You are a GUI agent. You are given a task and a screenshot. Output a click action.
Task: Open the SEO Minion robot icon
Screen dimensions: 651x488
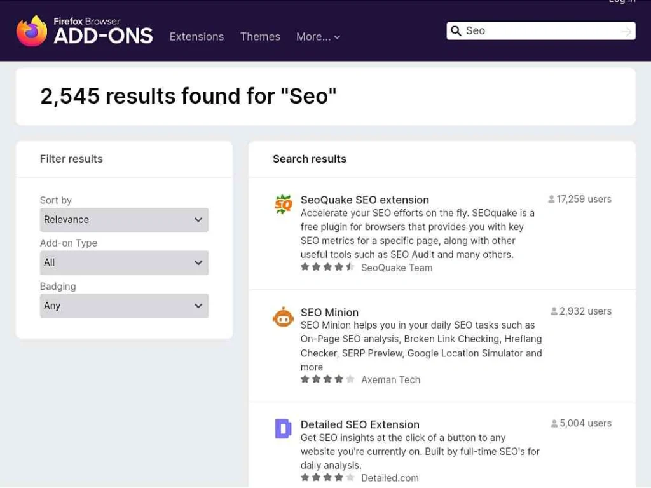tap(283, 317)
